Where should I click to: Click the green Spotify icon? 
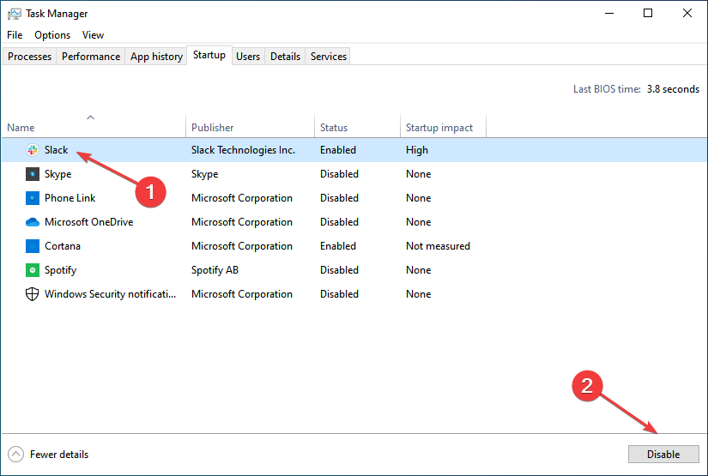(x=32, y=270)
